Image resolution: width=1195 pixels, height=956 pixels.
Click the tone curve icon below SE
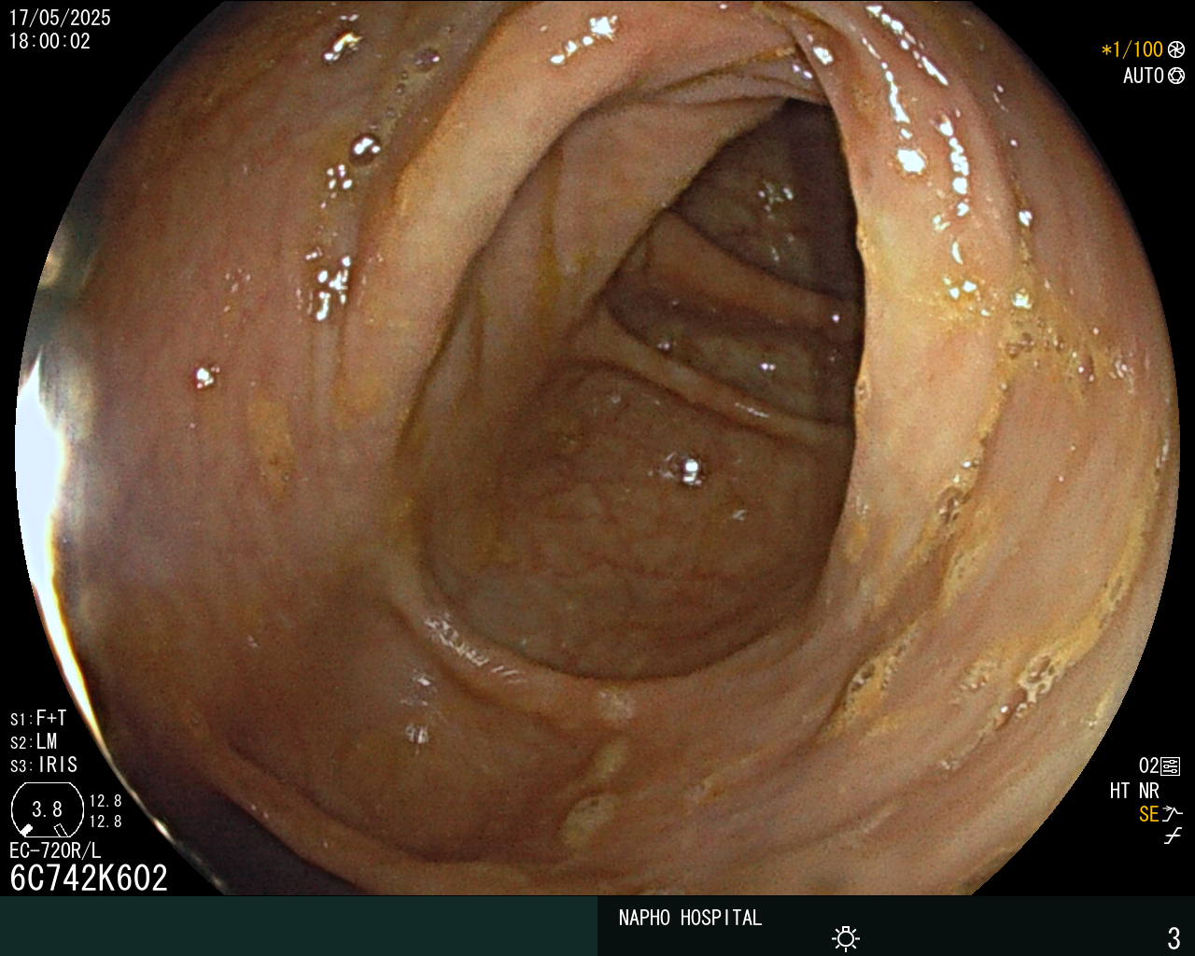[1173, 836]
